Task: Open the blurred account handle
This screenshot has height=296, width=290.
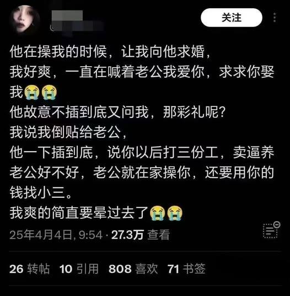Action: [77, 26]
